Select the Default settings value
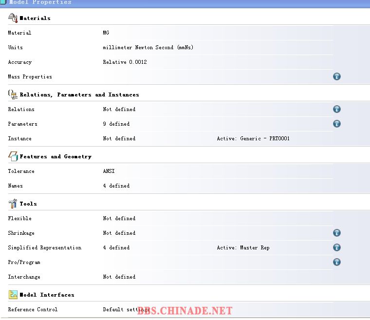This screenshot has width=370, height=320. point(126,310)
